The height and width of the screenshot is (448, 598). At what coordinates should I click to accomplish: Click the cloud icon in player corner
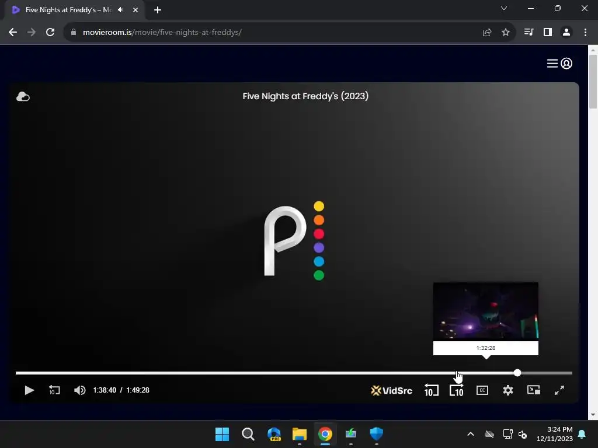pos(23,97)
